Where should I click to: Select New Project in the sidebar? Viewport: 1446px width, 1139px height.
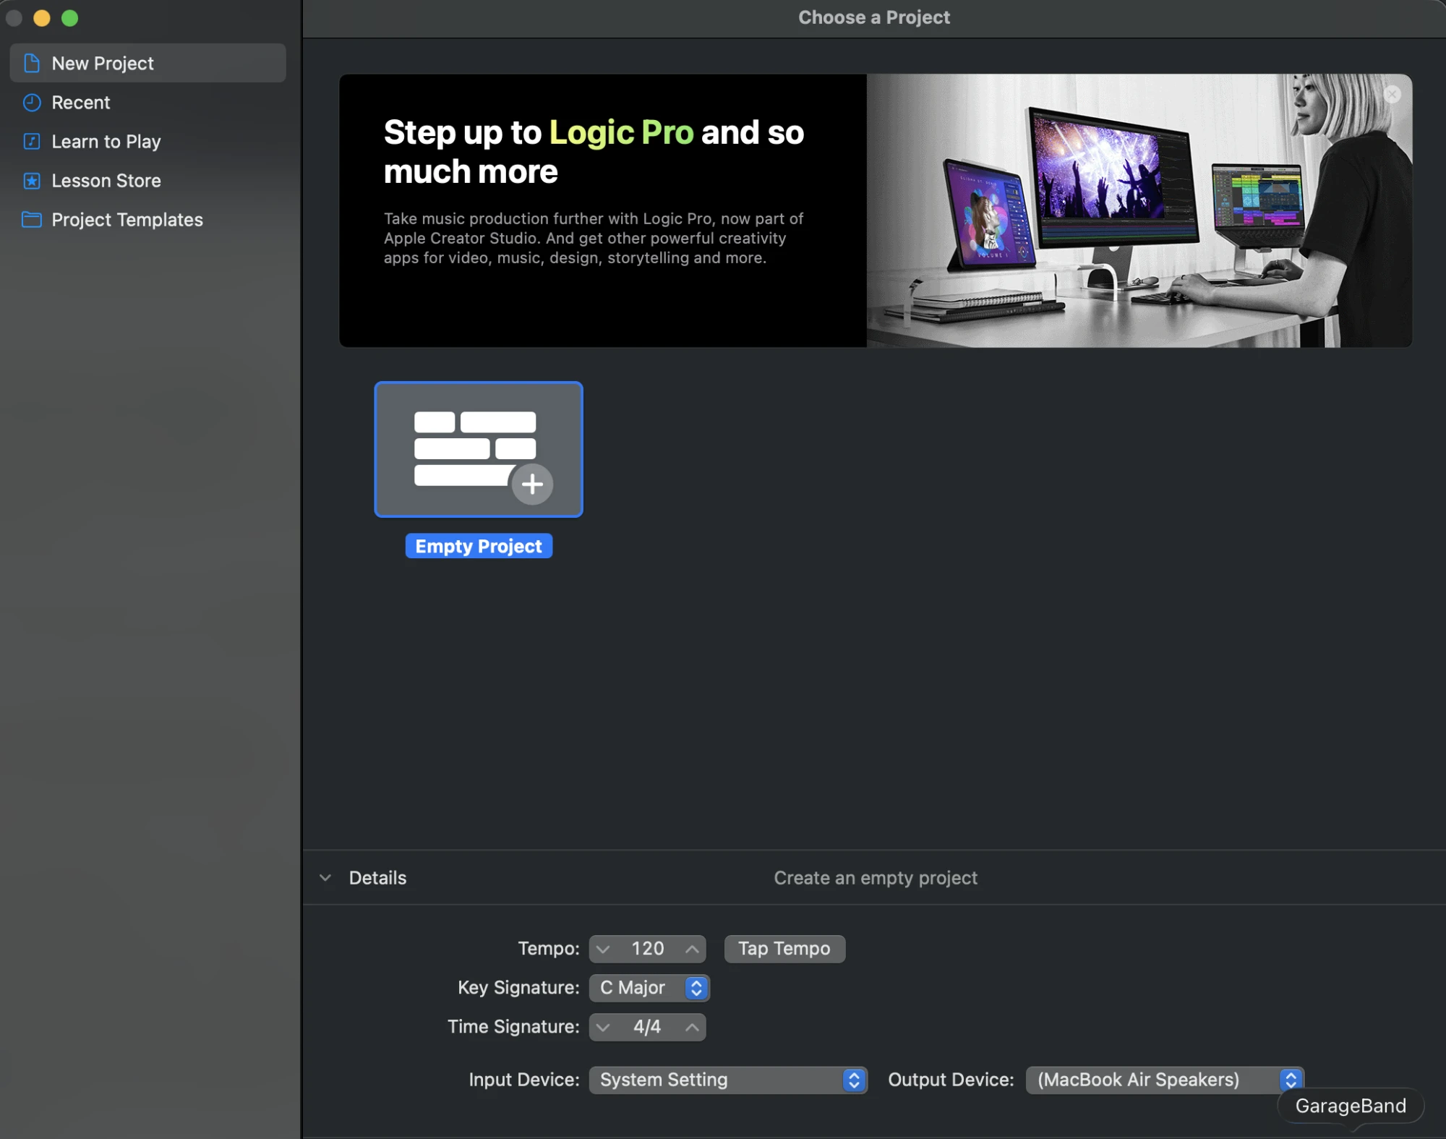click(x=147, y=63)
